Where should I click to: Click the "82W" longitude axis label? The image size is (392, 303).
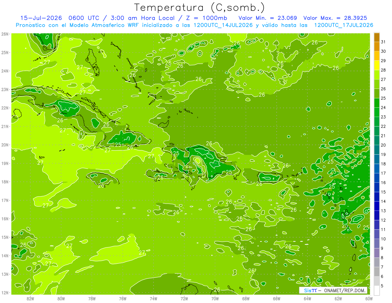pyautogui.click(x=30, y=298)
